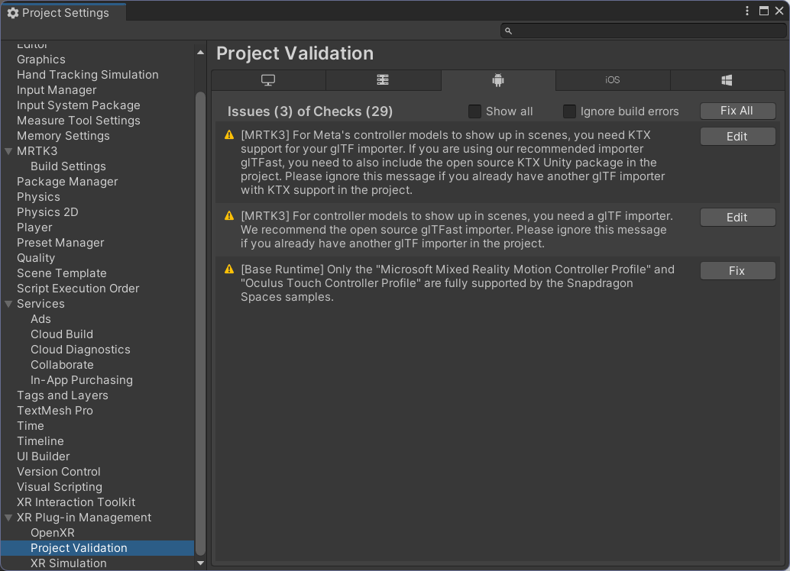Open UI Builder settings
Image resolution: width=790 pixels, height=571 pixels.
(x=44, y=456)
